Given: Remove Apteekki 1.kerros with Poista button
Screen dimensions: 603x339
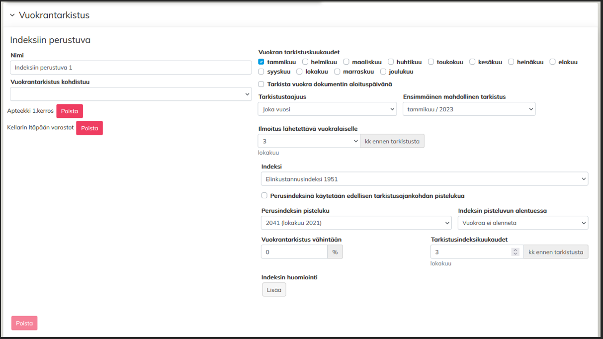Looking at the screenshot, I should [x=70, y=111].
